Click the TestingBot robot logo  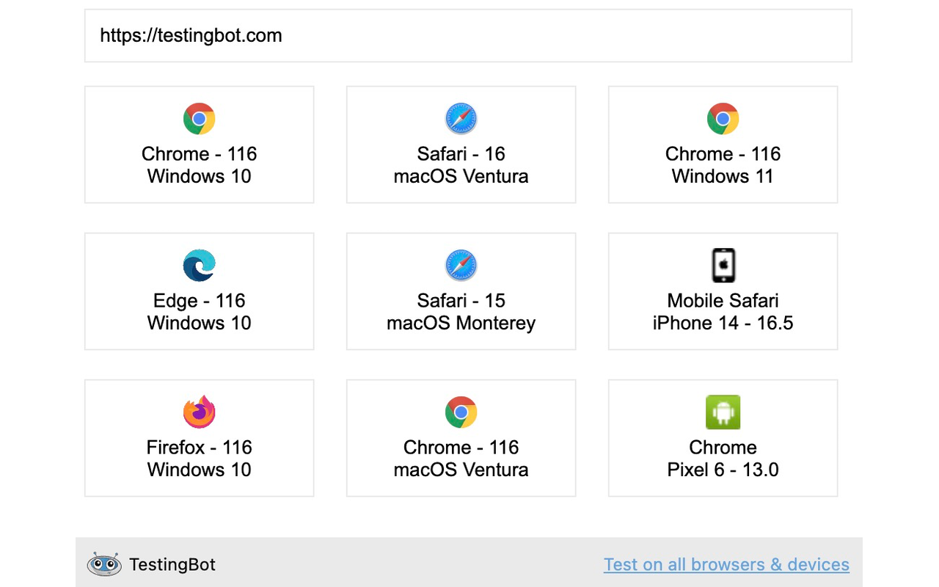click(104, 564)
